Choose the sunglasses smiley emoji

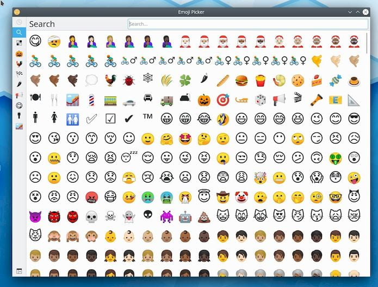click(354, 118)
